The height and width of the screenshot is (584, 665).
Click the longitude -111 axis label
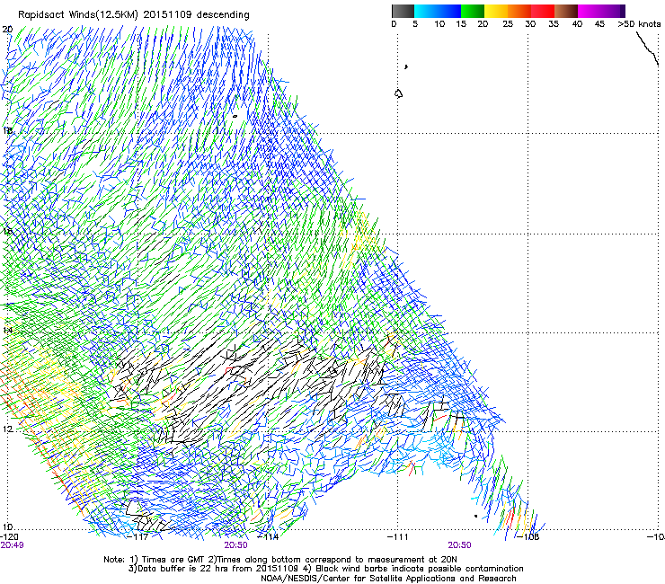point(398,537)
